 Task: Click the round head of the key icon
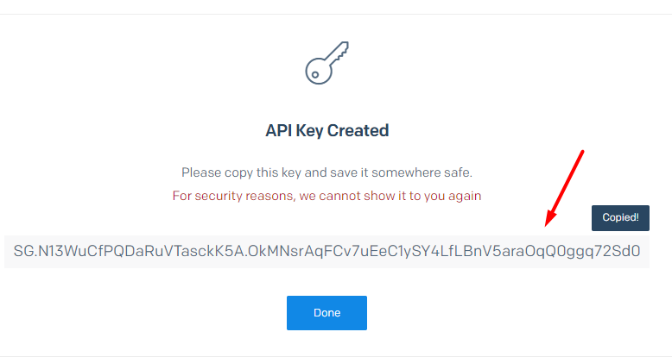click(x=316, y=72)
